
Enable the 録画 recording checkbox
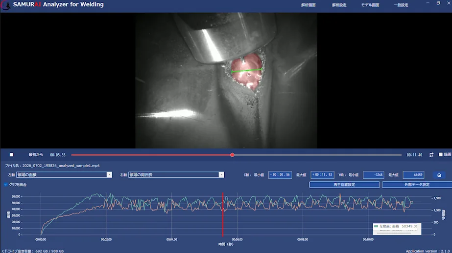click(440, 155)
